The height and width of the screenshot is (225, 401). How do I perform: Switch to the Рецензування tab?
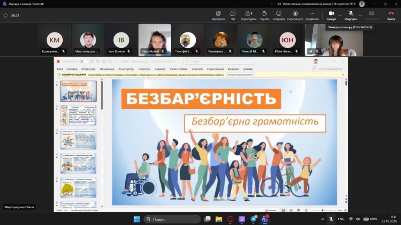tap(215, 69)
